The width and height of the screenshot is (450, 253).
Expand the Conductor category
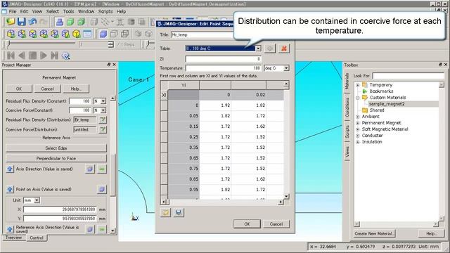point(358,136)
